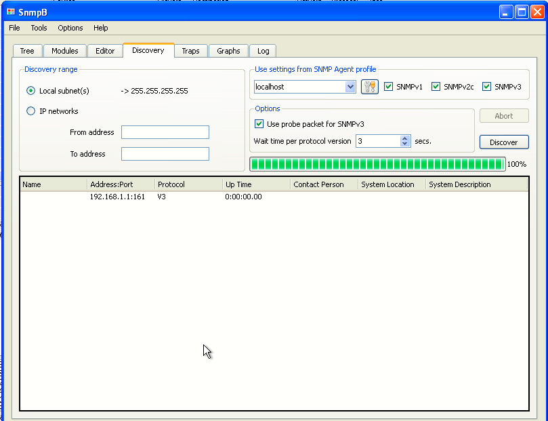
Task: Uncheck Use probe packet for SNMPv3
Action: pyautogui.click(x=259, y=124)
